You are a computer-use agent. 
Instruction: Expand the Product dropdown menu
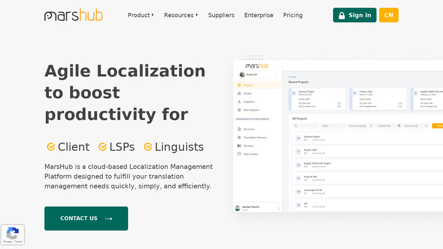click(x=141, y=15)
